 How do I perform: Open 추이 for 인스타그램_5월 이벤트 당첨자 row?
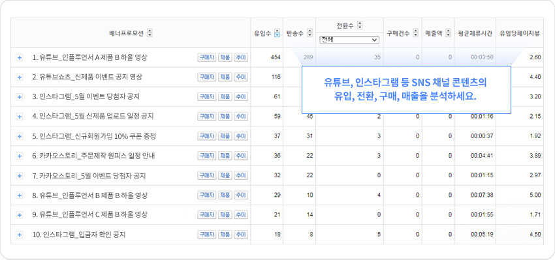click(x=241, y=97)
